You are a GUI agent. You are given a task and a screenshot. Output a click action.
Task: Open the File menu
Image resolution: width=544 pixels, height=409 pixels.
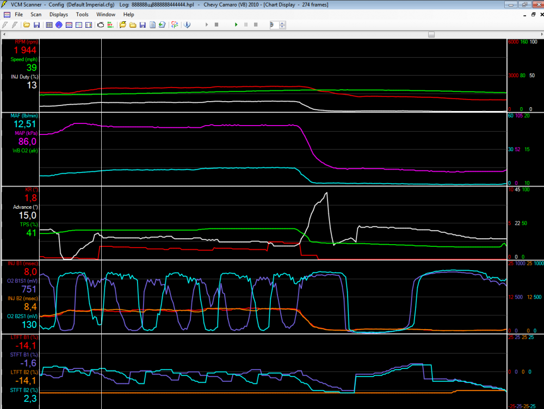click(x=18, y=14)
